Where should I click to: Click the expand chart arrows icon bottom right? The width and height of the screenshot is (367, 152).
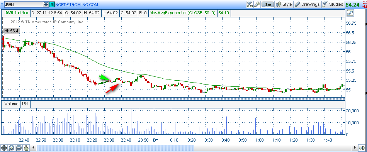tap(362, 148)
